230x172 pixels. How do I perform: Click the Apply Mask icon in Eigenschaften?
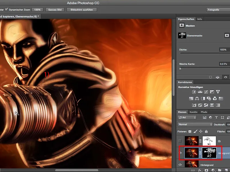218,77
